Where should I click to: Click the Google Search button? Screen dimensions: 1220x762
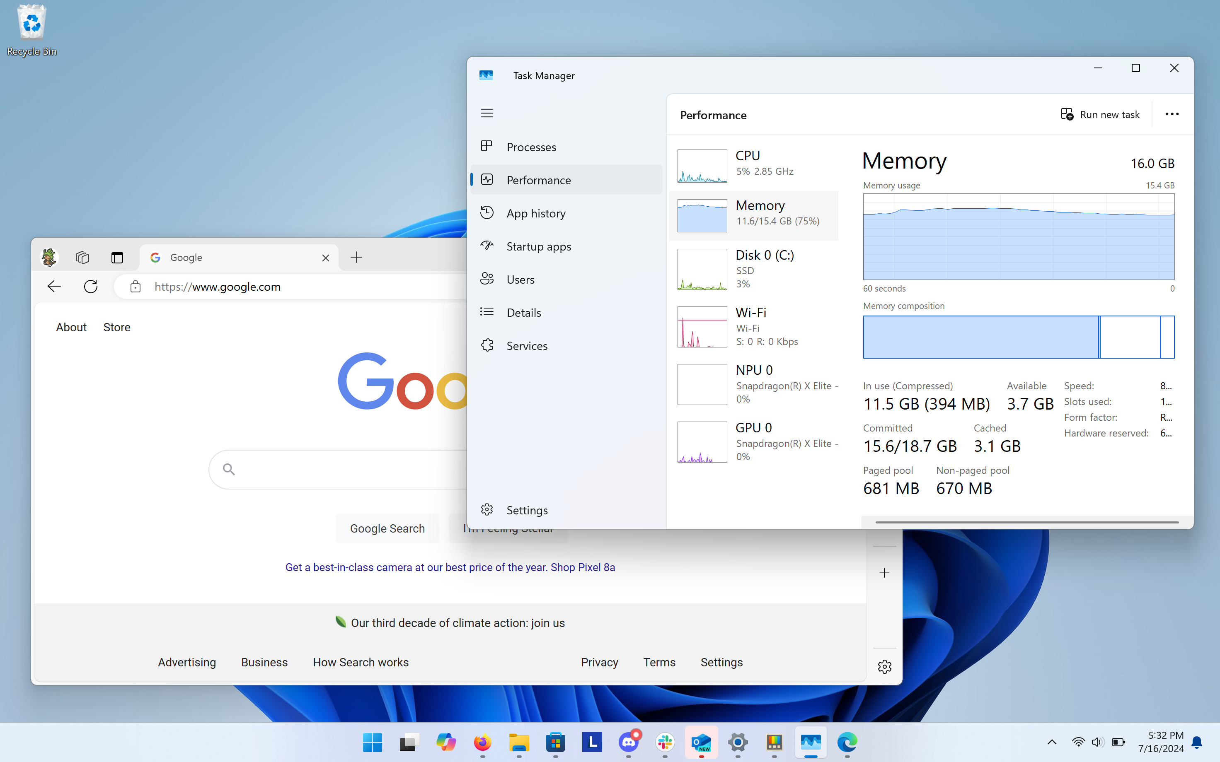click(387, 529)
